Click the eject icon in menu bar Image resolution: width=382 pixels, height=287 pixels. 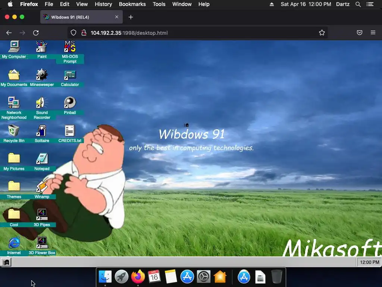(272, 4)
